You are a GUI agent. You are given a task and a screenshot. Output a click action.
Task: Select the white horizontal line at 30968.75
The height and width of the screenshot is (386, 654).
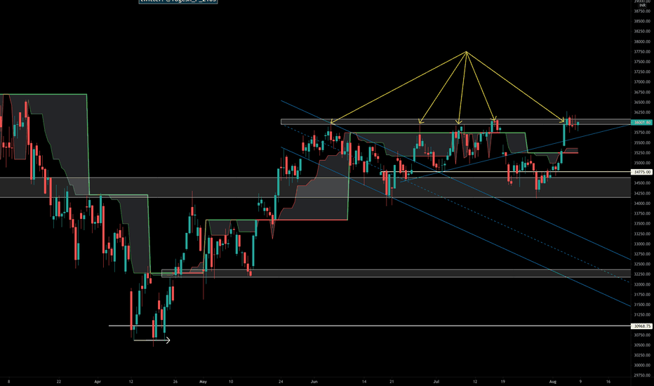[x=370, y=326]
